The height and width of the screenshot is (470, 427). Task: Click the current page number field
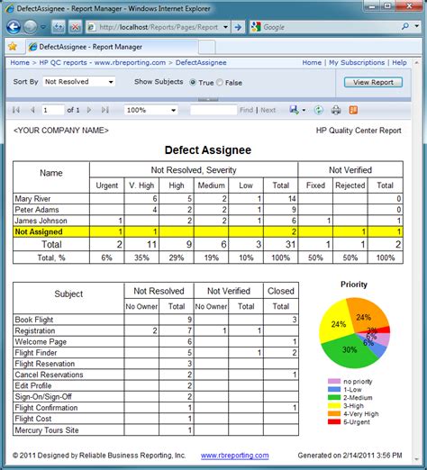[53, 110]
